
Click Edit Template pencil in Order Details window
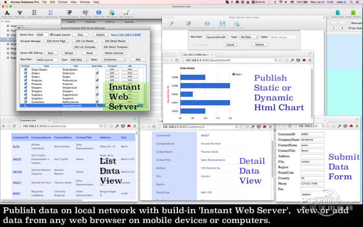(x=171, y=25)
